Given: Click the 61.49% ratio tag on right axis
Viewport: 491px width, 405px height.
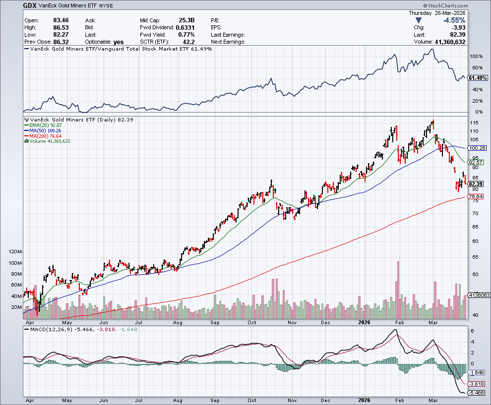Looking at the screenshot, I should pos(477,78).
